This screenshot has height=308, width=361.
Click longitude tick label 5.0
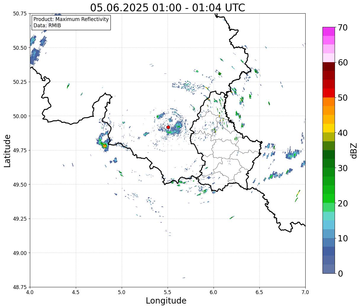point(122,292)
